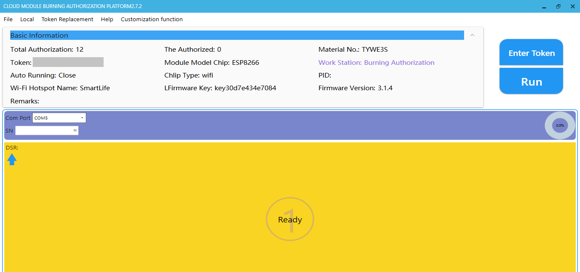
Task: Open the Local menu
Action: tap(27, 19)
